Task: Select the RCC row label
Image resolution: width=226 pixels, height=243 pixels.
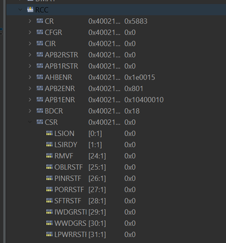Action: [x=42, y=10]
